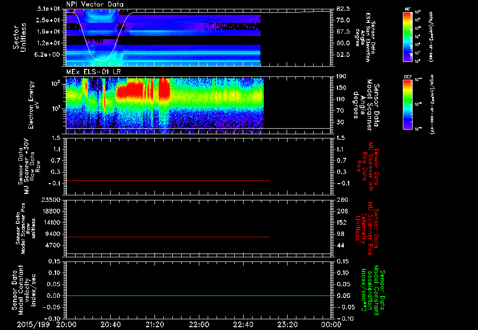Click the 00:00 time axis label
The width and height of the screenshot is (478, 330).
[x=331, y=325]
